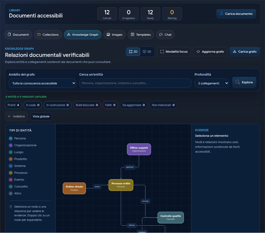Switch to the Knowledge Graph tab

[83, 34]
